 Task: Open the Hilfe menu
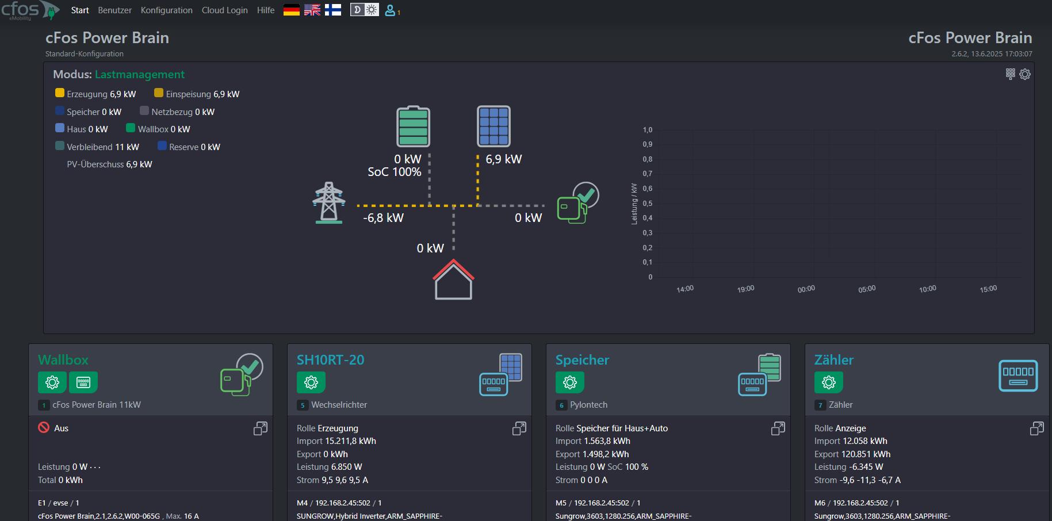[266, 10]
